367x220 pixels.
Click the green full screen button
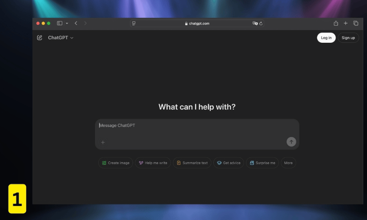pyautogui.click(x=49, y=23)
